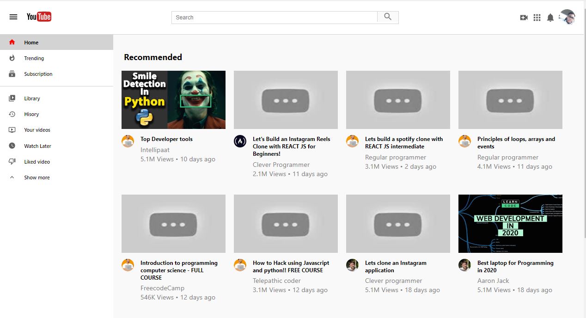
Task: Click the 546K Views • 12 days ago text
Action: pyautogui.click(x=178, y=297)
